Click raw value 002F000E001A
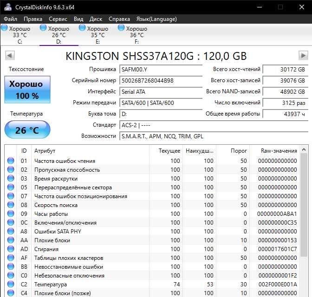The image size is (312, 297). coord(278,284)
